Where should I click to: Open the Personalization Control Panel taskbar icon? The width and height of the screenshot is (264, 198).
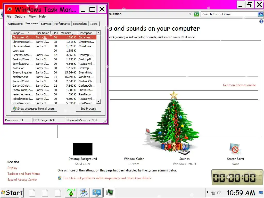(x=97, y=192)
